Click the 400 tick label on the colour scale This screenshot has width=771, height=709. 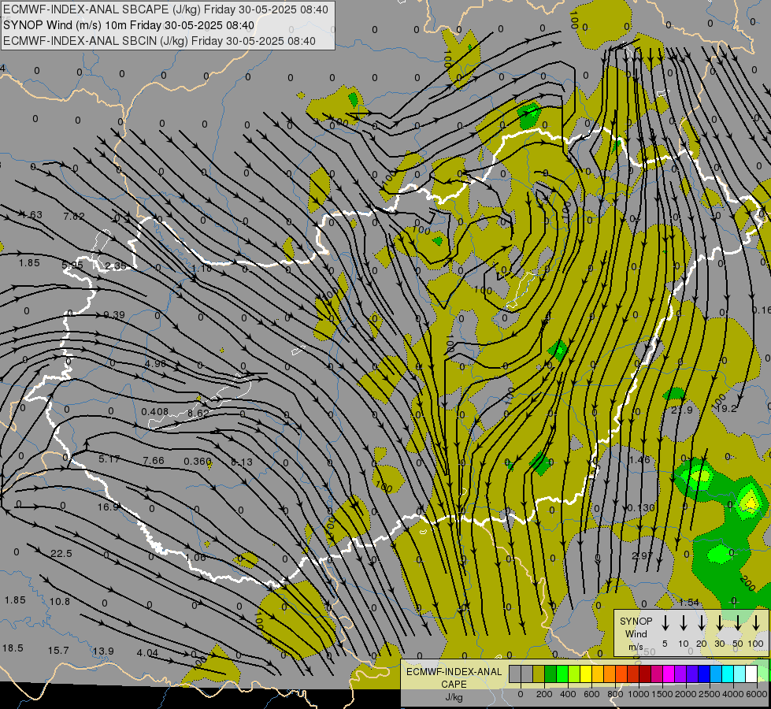click(568, 694)
